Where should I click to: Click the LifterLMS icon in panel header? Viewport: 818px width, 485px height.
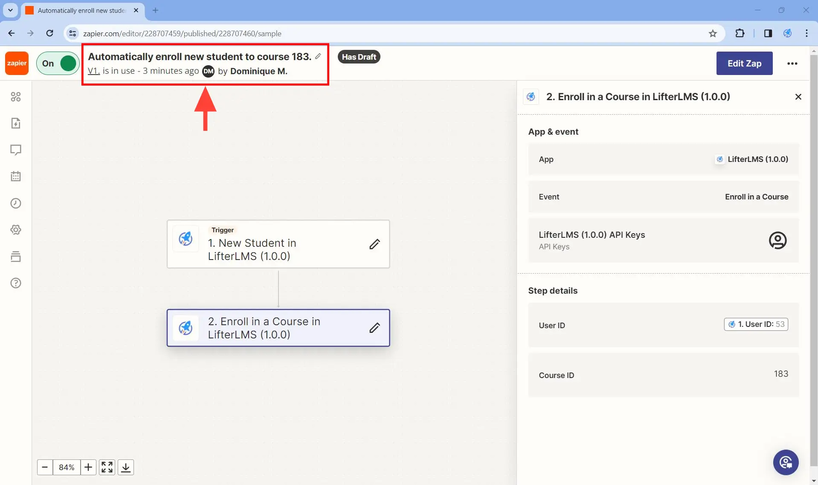531,97
